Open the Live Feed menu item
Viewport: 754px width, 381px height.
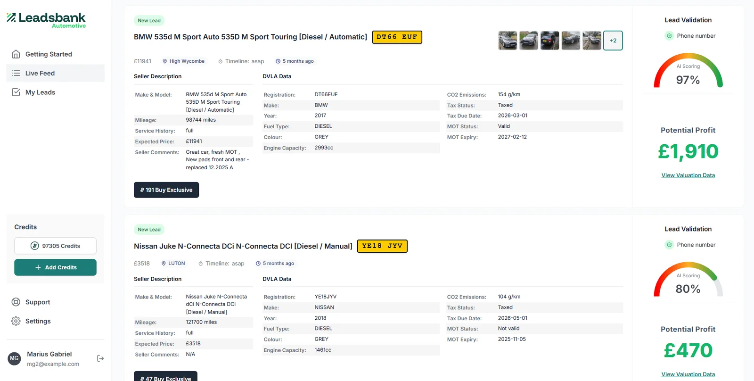[56, 73]
